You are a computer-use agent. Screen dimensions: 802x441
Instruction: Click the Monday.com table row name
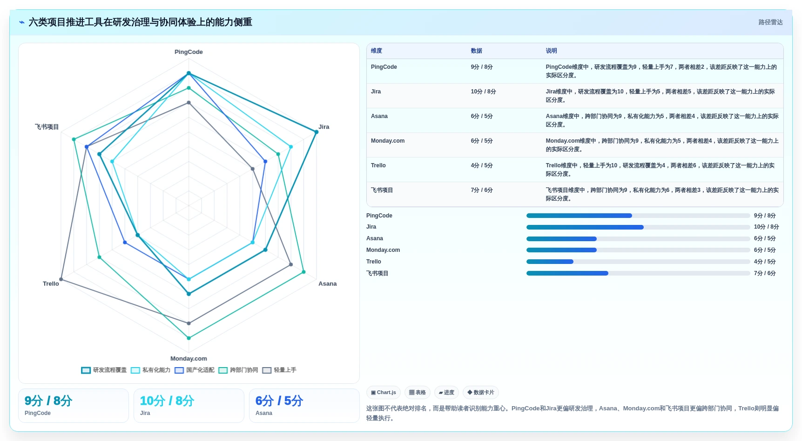(388, 141)
